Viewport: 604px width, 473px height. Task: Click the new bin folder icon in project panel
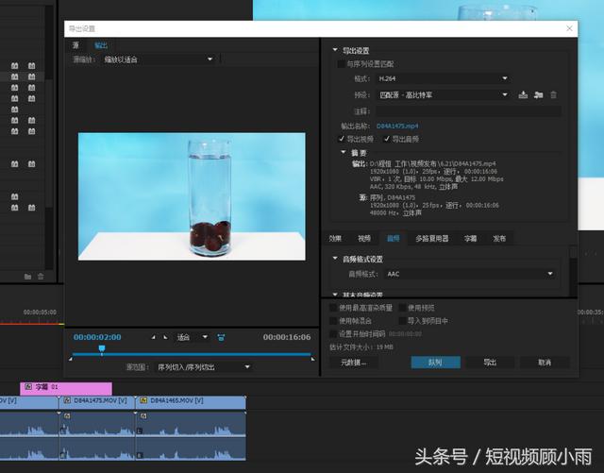point(27,277)
